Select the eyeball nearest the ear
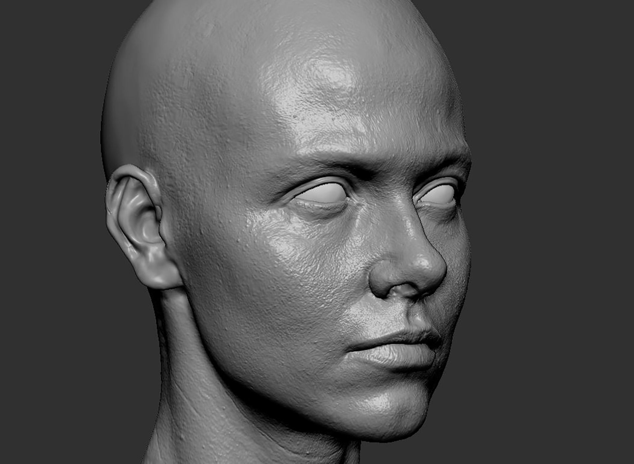 [322, 193]
